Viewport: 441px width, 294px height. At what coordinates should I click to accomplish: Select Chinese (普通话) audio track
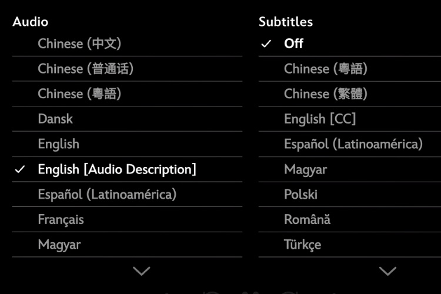pos(85,69)
